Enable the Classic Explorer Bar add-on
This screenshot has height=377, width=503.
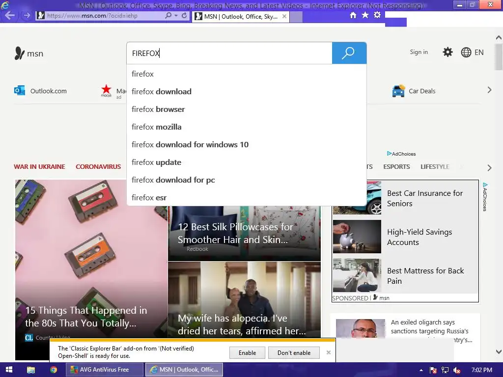click(247, 352)
